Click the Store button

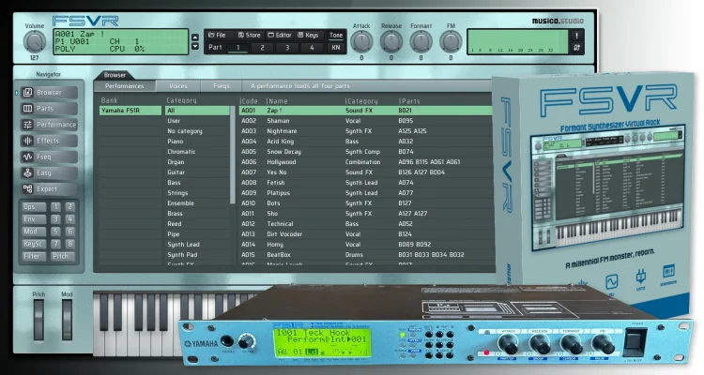tap(249, 35)
